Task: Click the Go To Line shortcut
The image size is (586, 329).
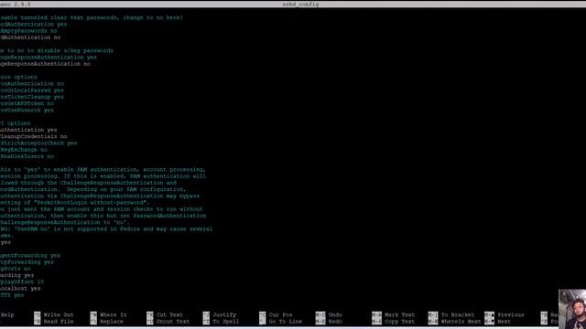Action: pos(281,322)
